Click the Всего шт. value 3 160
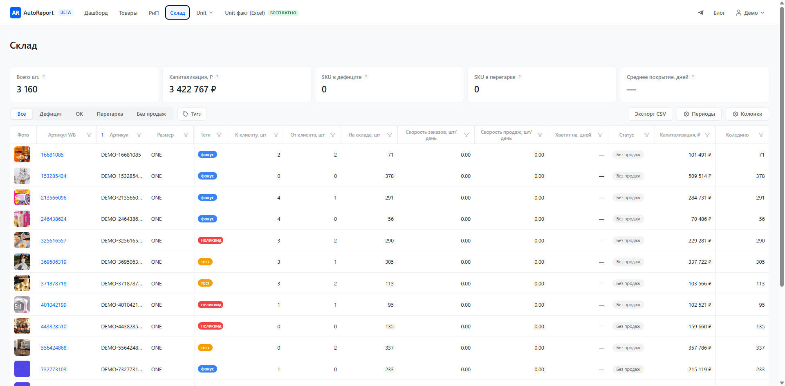The image size is (785, 386). [x=27, y=89]
